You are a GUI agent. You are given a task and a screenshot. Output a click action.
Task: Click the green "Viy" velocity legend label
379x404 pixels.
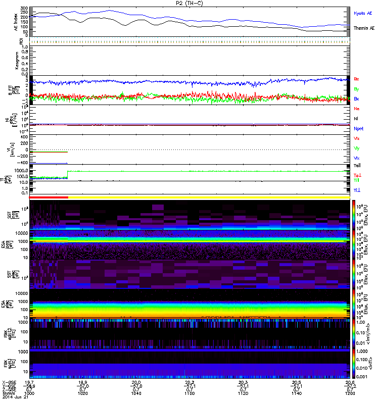(x=357, y=148)
